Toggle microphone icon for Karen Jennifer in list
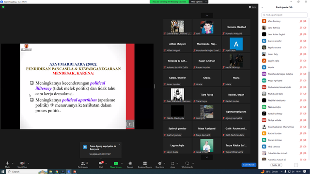This screenshot has height=174, width=310. [301, 41]
